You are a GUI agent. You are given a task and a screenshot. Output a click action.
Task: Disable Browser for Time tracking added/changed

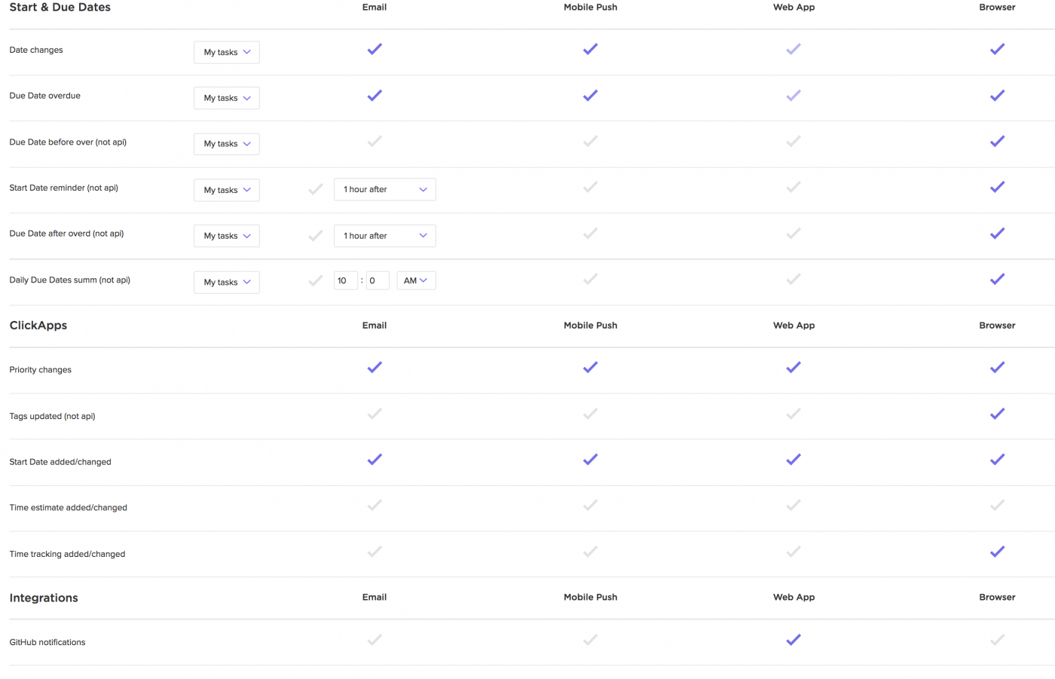(x=997, y=552)
